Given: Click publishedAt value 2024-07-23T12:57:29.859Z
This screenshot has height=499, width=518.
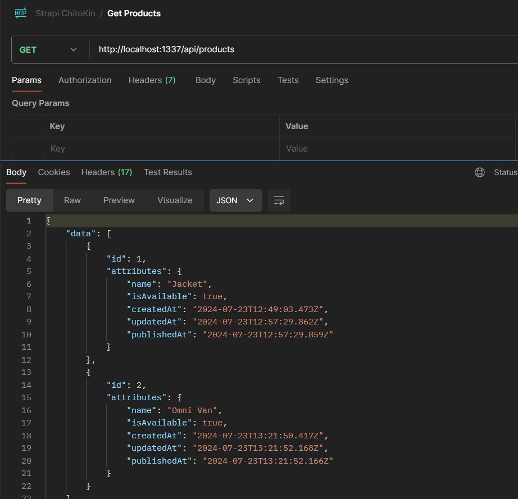Looking at the screenshot, I should (268, 335).
